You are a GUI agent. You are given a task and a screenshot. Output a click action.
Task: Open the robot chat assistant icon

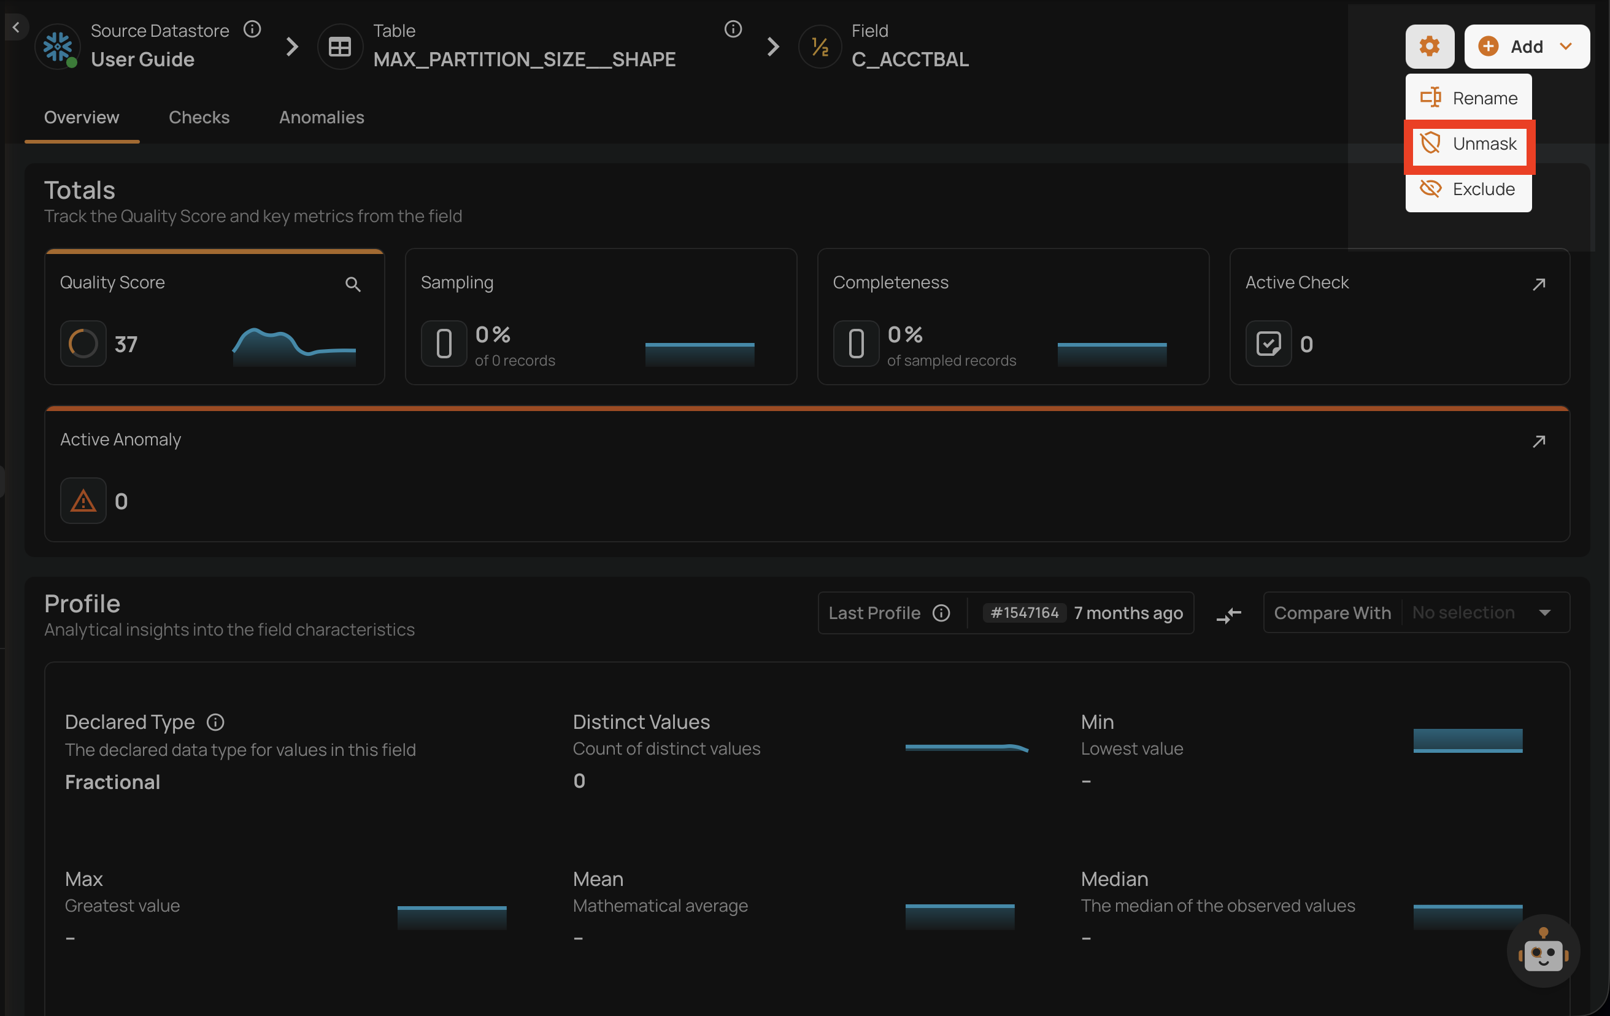coord(1543,950)
